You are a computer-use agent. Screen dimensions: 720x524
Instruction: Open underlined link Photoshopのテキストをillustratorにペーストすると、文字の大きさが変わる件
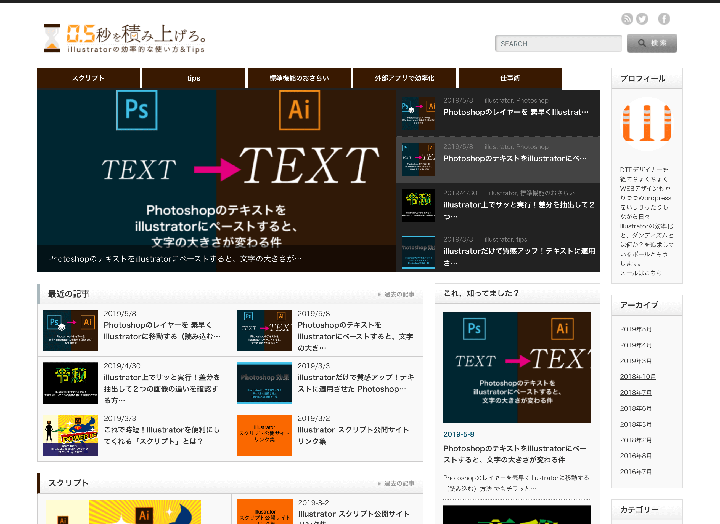[x=515, y=454]
